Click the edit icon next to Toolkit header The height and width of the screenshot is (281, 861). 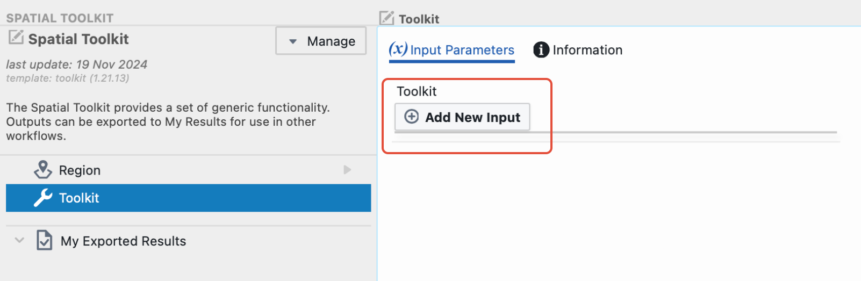coord(386,18)
